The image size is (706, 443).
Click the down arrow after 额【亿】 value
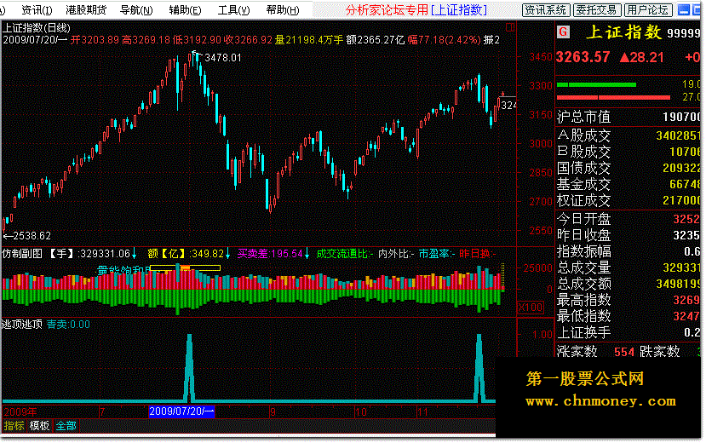click(x=228, y=254)
